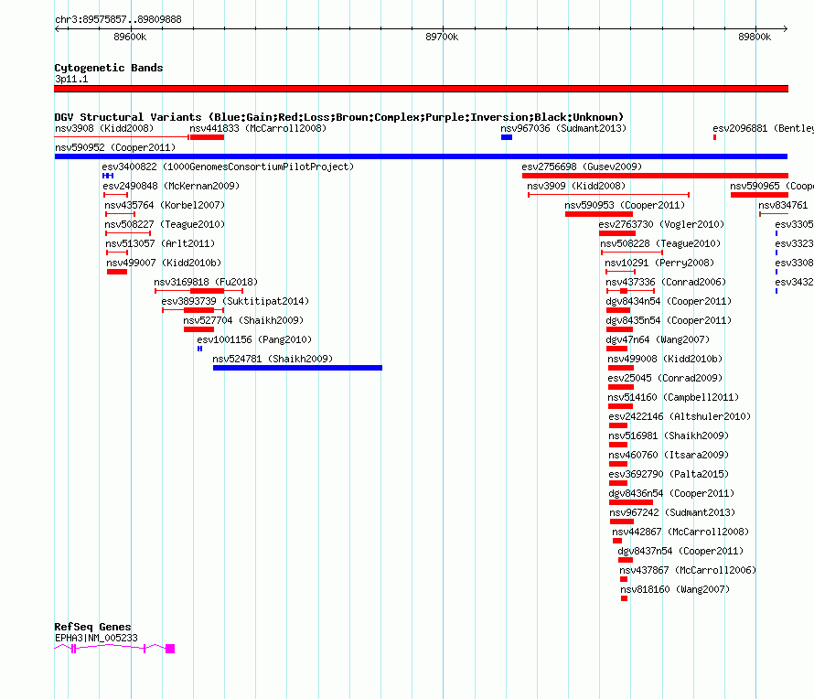The height and width of the screenshot is (699, 814).
Task: Click the blue nsv524781 gain bar
Action: click(x=297, y=368)
